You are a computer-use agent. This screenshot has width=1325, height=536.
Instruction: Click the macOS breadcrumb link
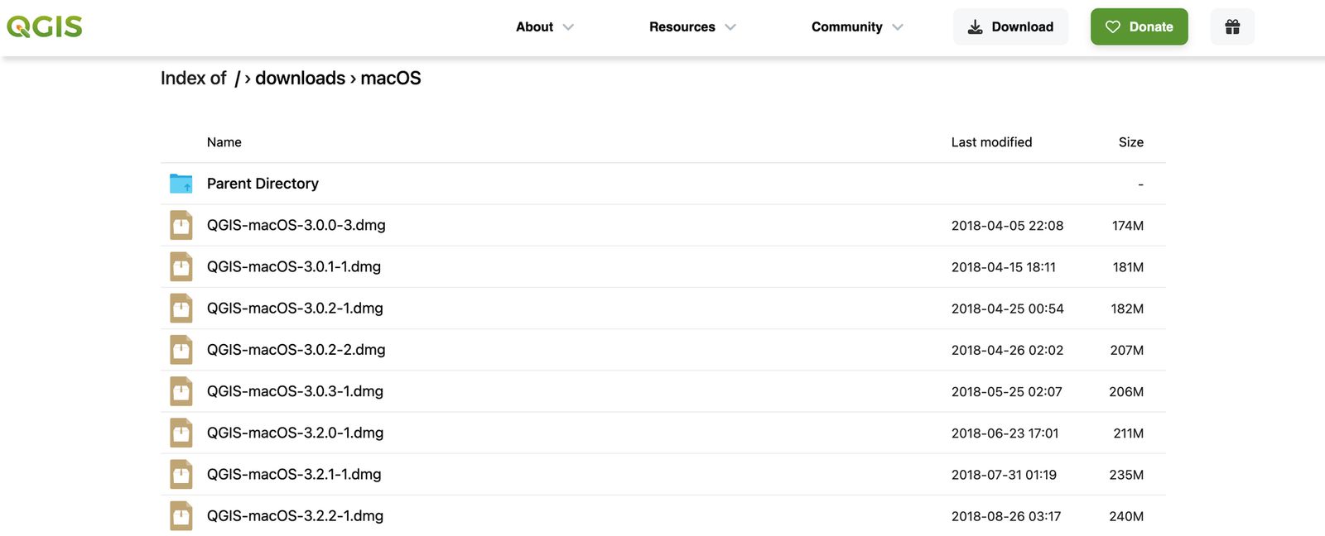pyautogui.click(x=391, y=78)
